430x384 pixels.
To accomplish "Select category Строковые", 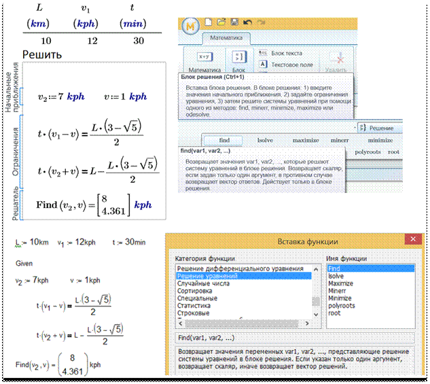I will [x=243, y=313].
